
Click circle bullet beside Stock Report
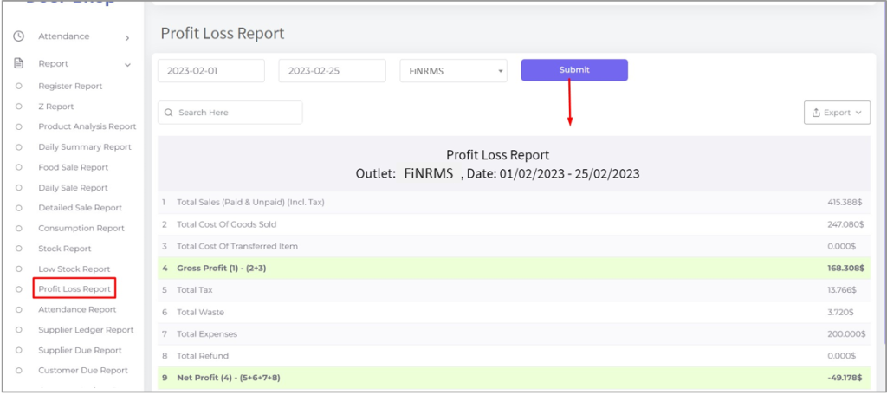(x=19, y=249)
